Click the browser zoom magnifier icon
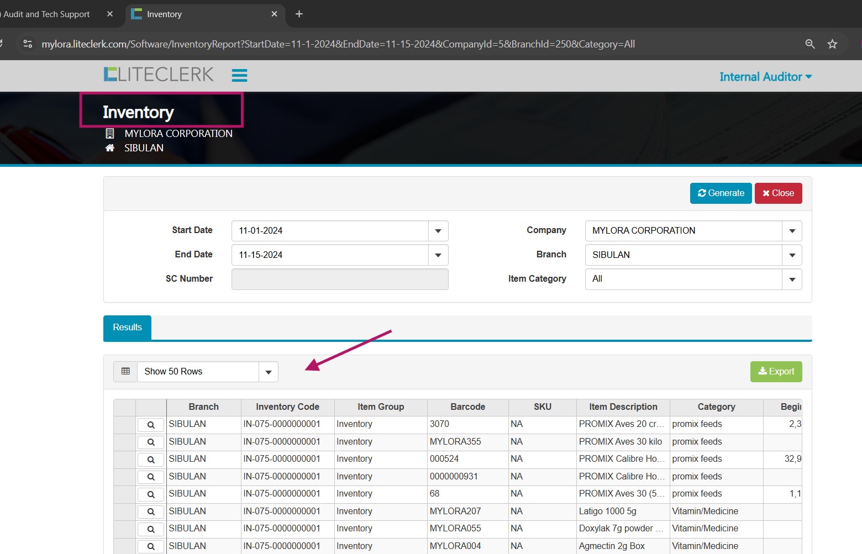 pyautogui.click(x=810, y=44)
